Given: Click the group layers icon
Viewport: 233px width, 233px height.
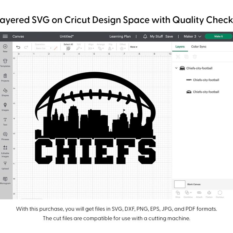Looking at the screenshot, I should coord(178,57).
